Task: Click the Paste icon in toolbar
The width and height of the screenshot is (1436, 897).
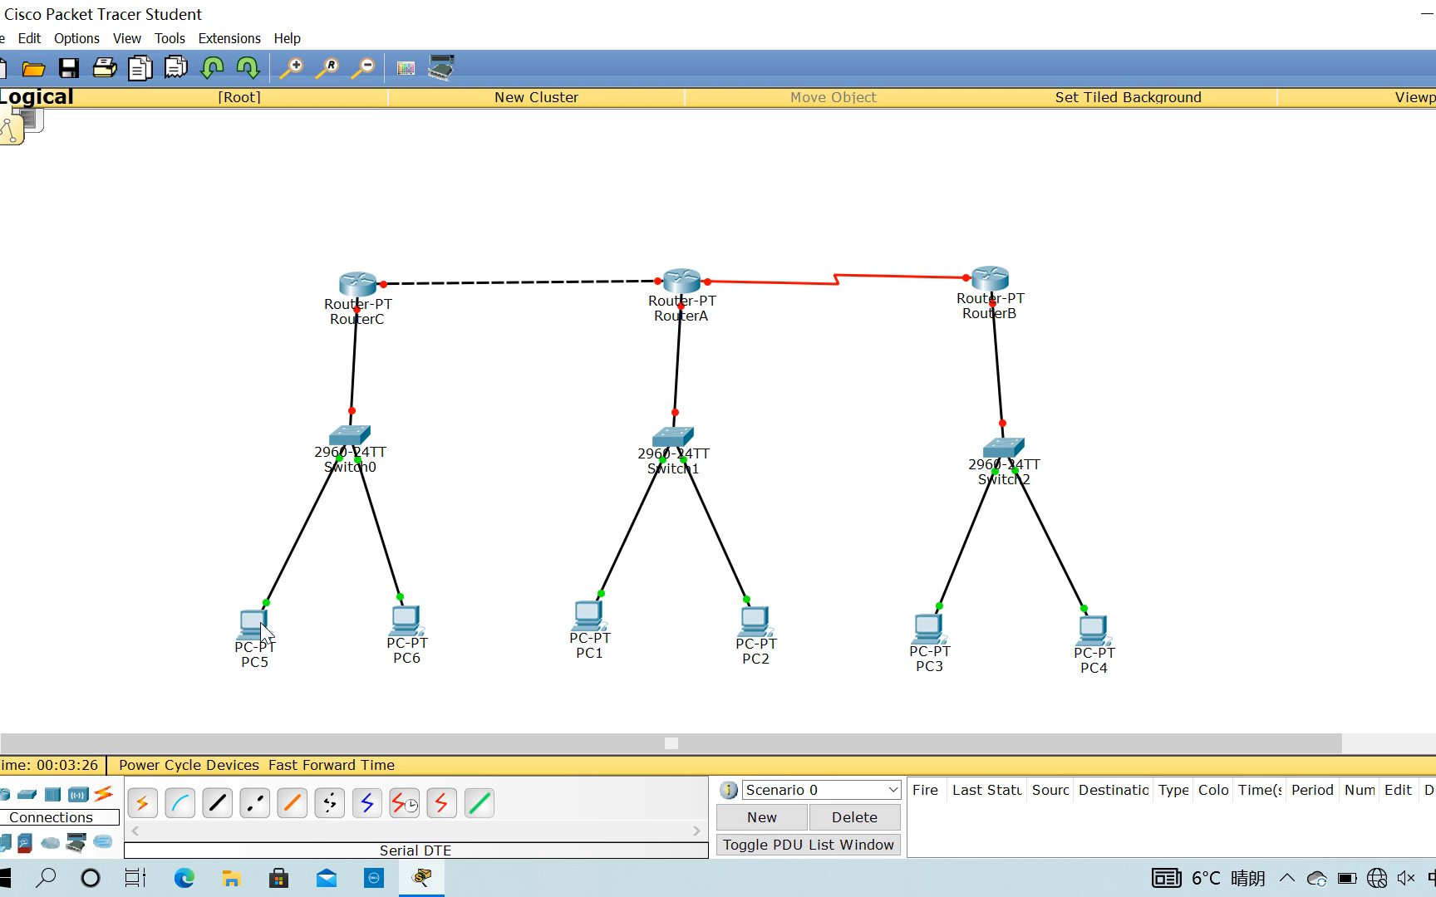Action: pos(175,68)
